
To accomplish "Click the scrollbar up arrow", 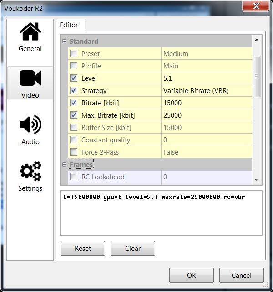I will (257, 40).
